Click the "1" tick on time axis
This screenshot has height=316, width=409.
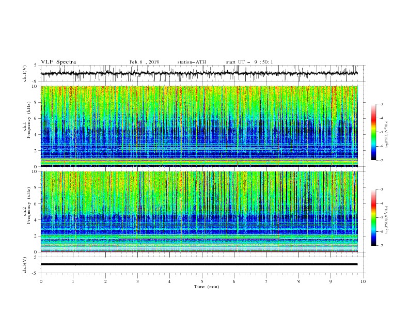tap(73, 281)
